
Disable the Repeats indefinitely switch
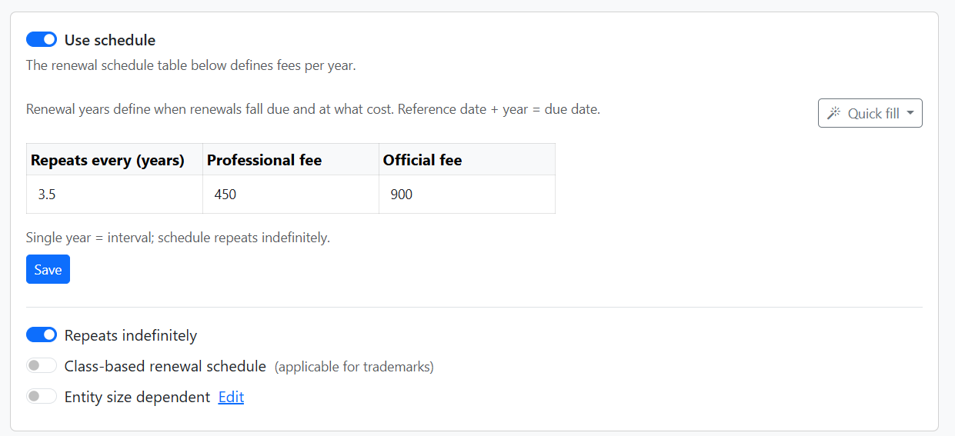[x=42, y=335]
